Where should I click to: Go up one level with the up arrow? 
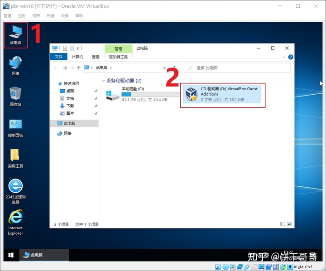(79, 68)
